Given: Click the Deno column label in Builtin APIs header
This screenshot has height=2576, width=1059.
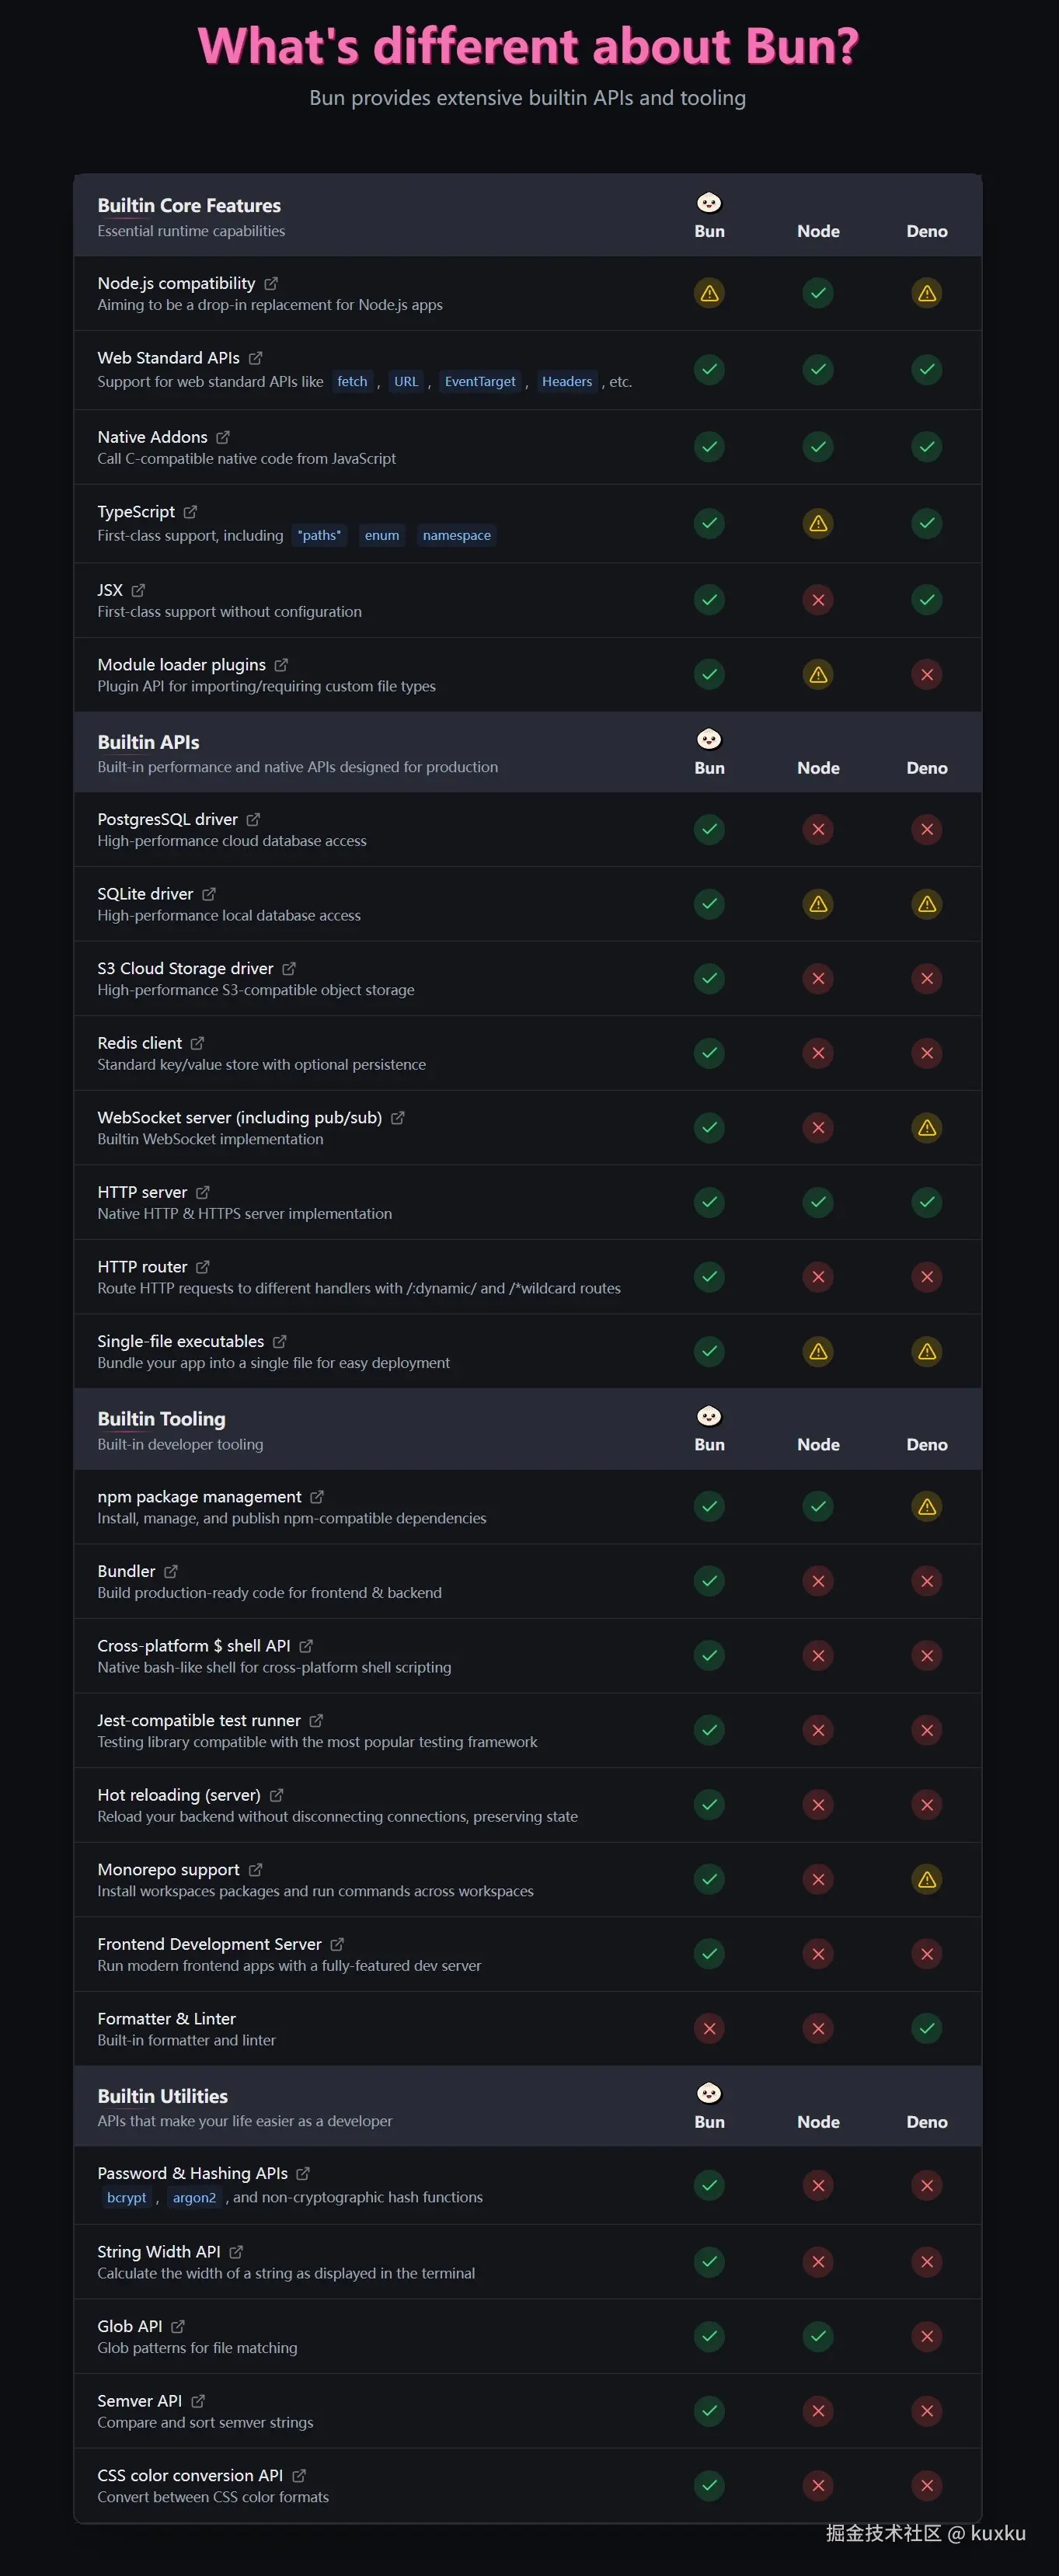Looking at the screenshot, I should tap(927, 768).
